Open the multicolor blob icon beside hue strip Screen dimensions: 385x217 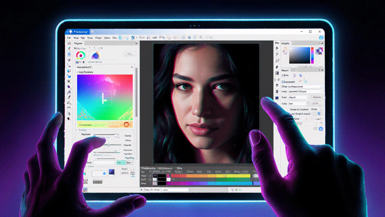319,51
